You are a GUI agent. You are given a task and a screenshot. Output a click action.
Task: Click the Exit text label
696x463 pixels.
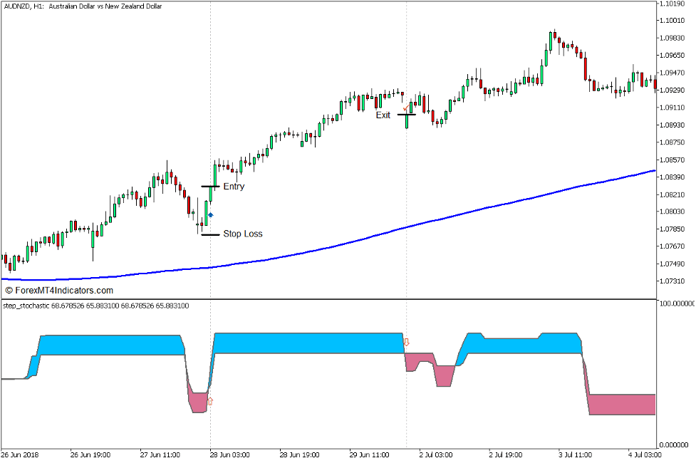(383, 115)
